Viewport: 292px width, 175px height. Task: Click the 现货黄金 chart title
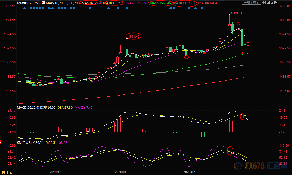coord(23,3)
